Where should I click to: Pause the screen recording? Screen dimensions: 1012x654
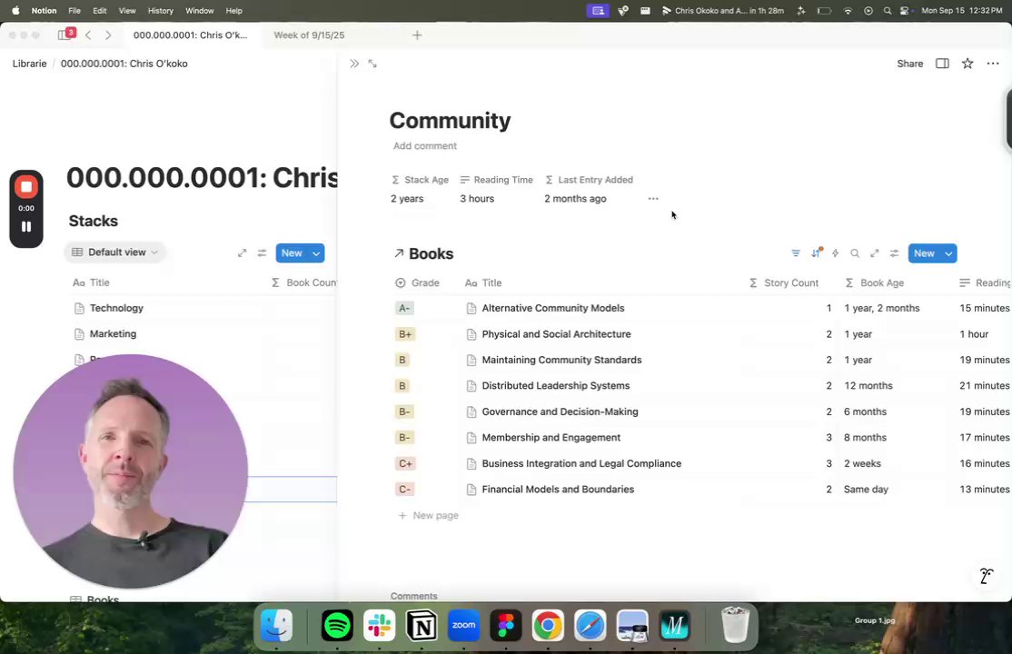26,226
